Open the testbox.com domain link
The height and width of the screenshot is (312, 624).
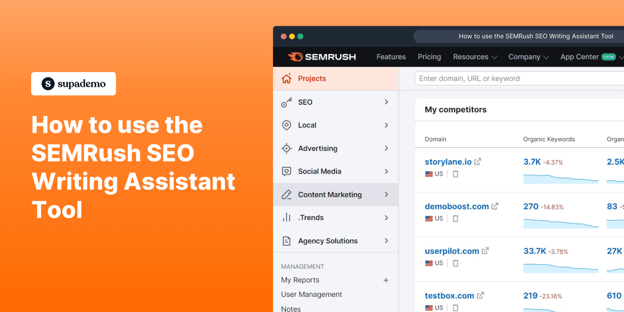pos(448,295)
